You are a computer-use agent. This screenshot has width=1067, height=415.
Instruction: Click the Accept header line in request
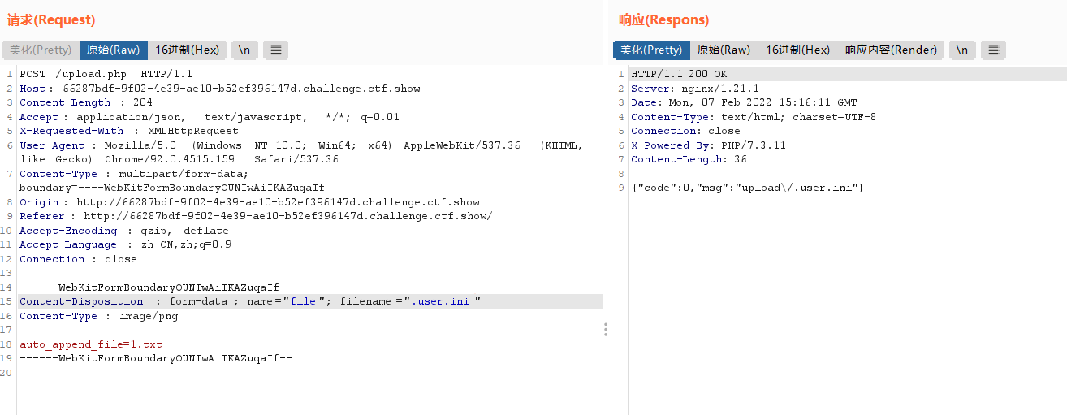pyautogui.click(x=210, y=117)
